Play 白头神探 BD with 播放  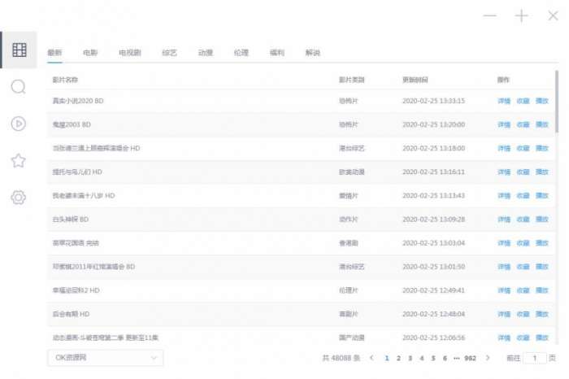tap(542, 220)
